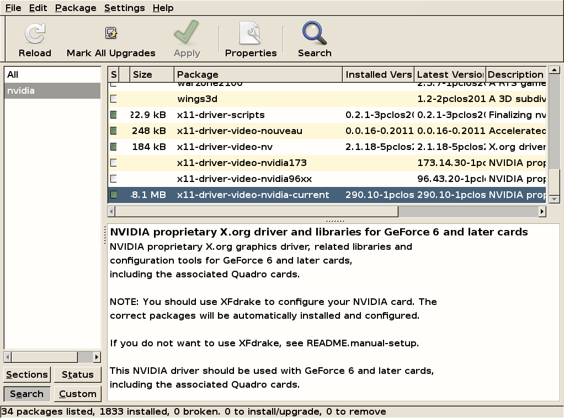Sort by the Size column header
Image resolution: width=564 pixels, height=418 pixels.
[x=151, y=74]
